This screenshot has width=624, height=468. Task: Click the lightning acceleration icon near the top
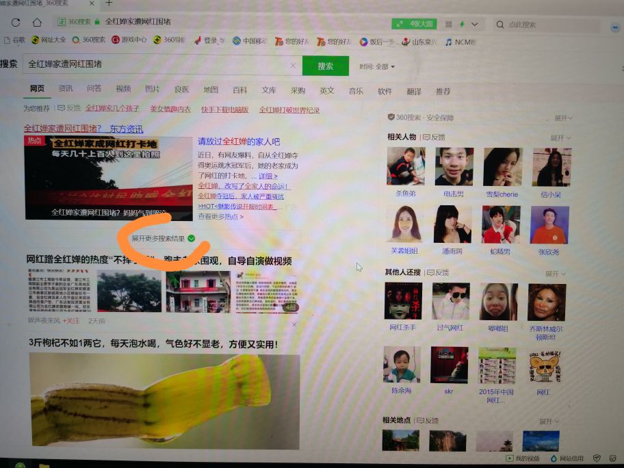(463, 23)
